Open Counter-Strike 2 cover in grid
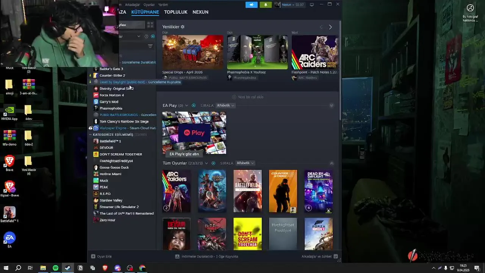The image size is (485, 273). [283, 191]
